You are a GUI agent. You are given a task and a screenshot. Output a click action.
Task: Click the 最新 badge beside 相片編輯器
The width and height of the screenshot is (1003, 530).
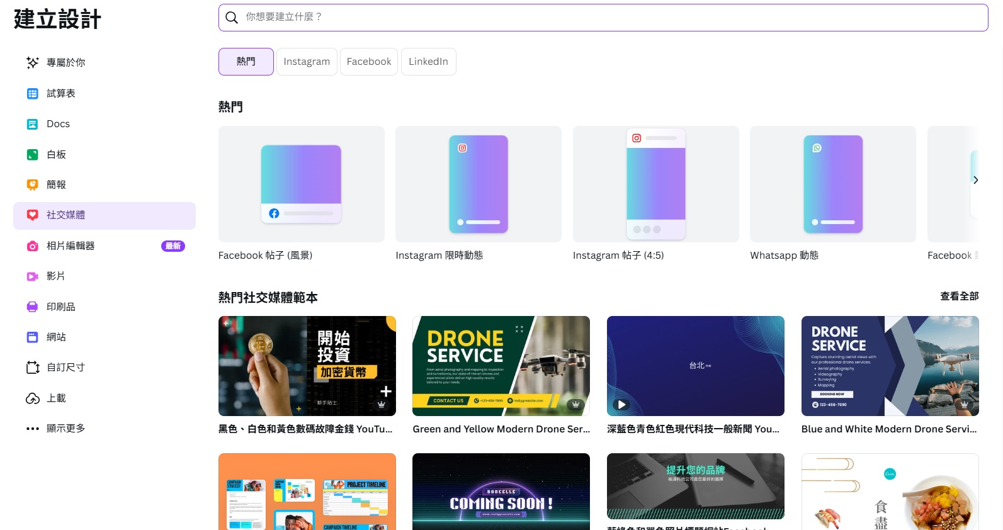(173, 246)
